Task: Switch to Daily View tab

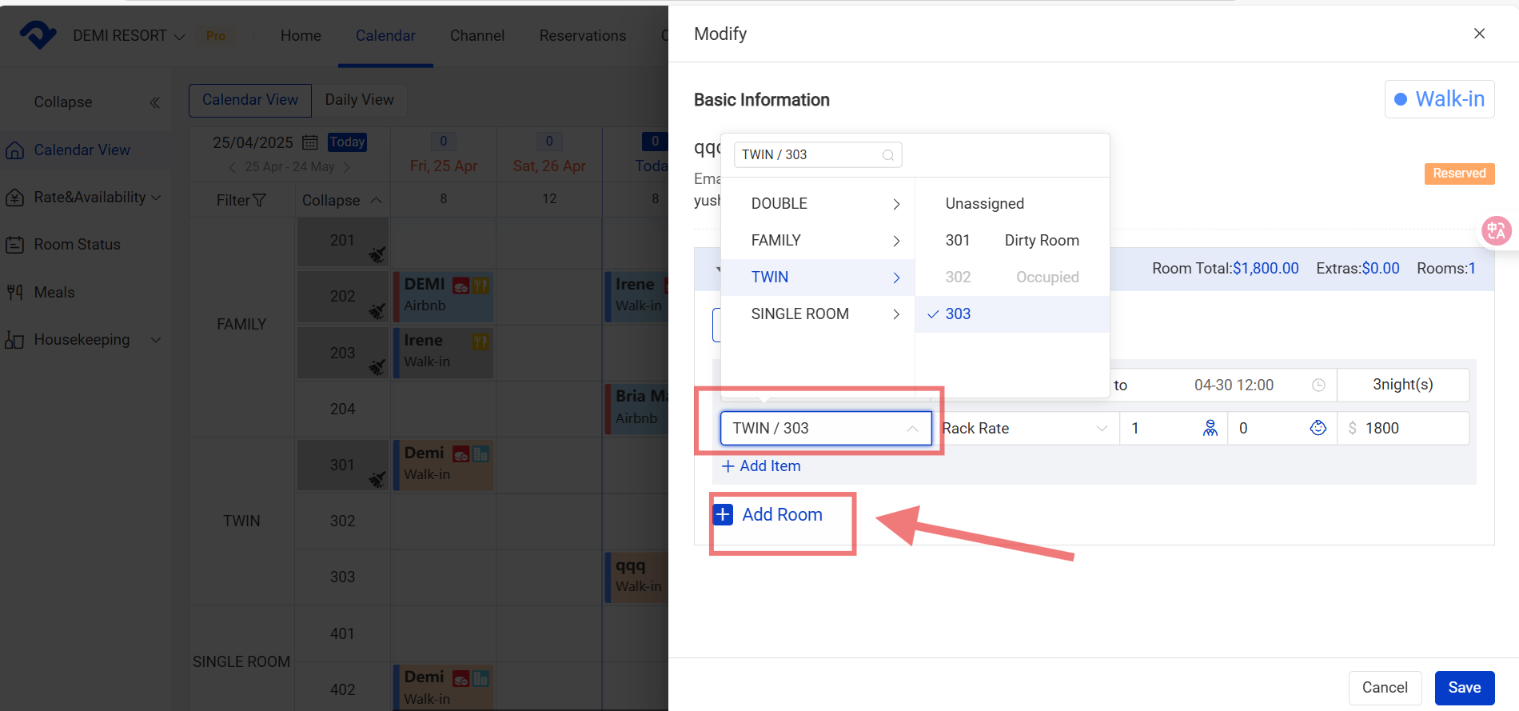Action: (359, 100)
